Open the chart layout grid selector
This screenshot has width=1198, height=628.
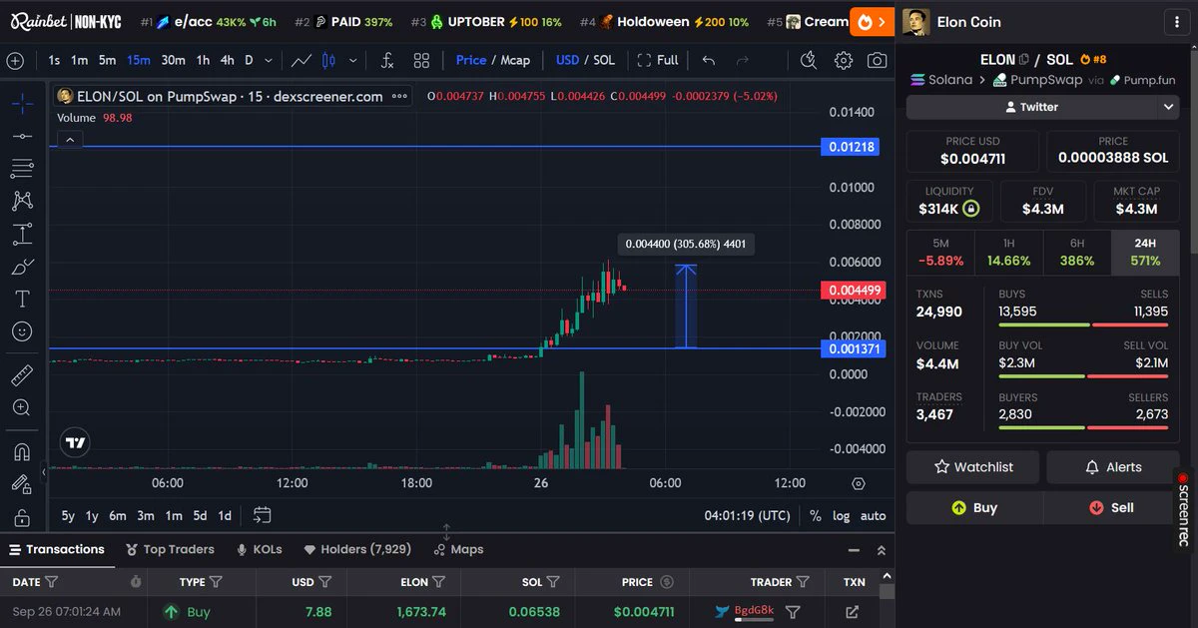coord(421,61)
